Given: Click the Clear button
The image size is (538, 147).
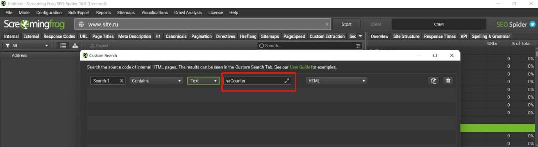Looking at the screenshot, I should coord(376,24).
